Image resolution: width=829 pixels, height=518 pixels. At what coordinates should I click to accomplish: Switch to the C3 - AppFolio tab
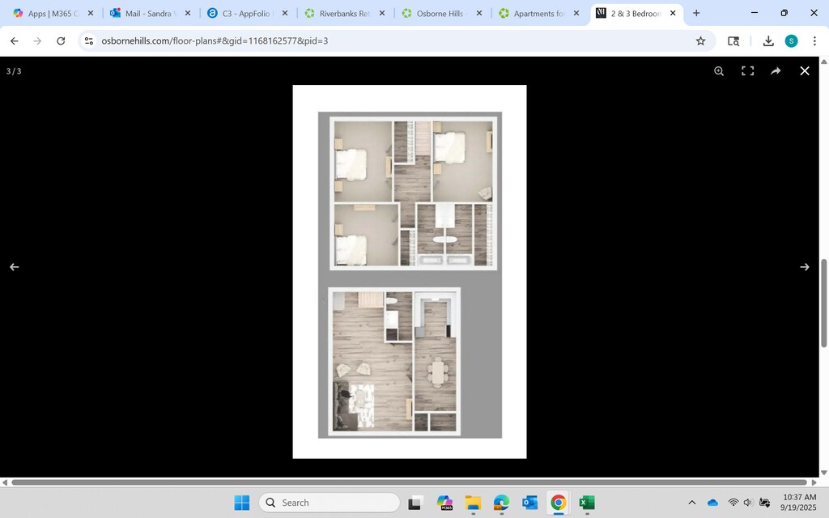[x=247, y=14]
